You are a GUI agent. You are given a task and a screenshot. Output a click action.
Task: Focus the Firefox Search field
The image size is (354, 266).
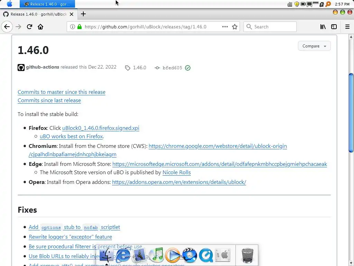270,27
